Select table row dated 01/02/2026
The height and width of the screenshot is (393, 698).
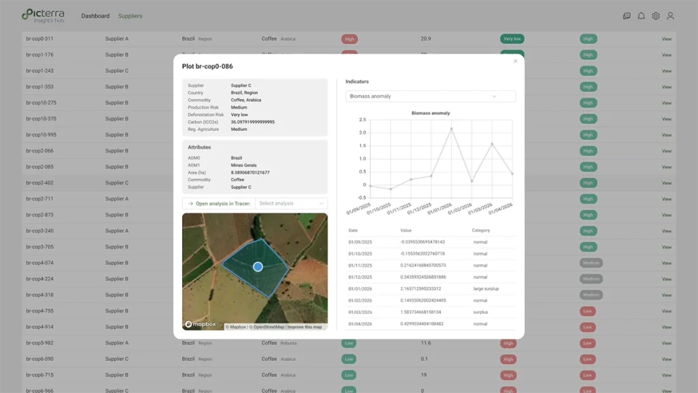click(431, 300)
